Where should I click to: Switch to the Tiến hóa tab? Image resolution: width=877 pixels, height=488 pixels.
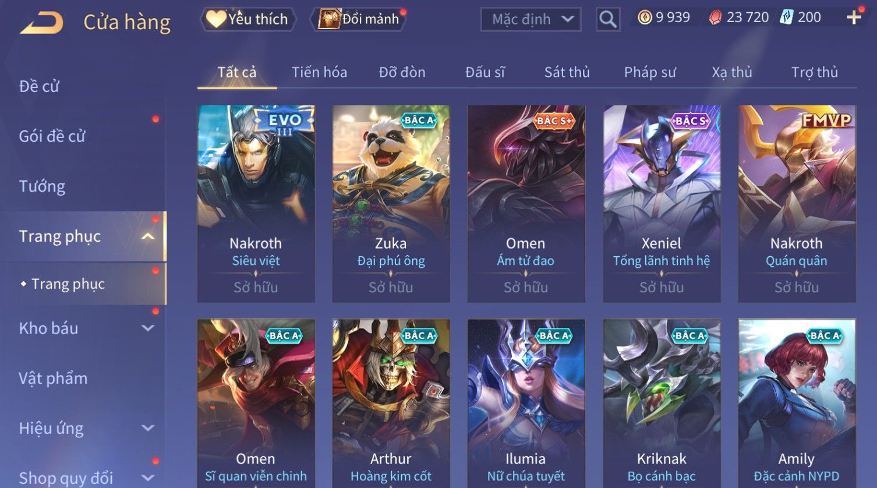(x=319, y=72)
